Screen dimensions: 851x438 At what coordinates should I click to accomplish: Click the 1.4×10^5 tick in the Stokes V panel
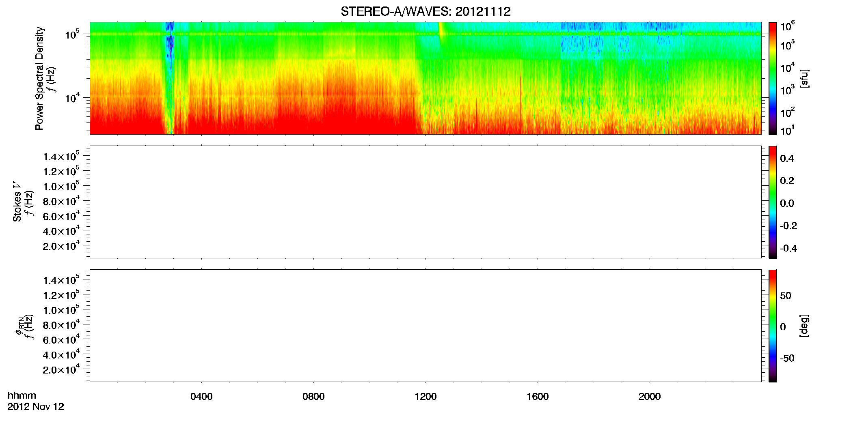point(61,156)
